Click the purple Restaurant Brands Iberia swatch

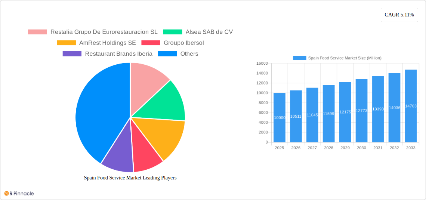tap(72, 53)
